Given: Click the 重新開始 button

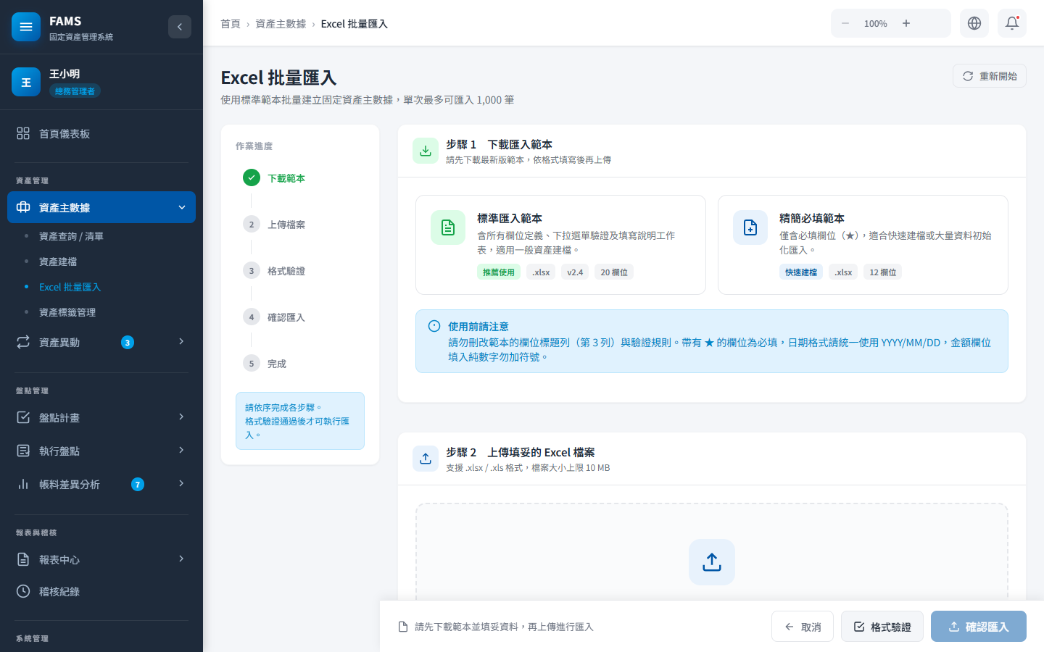Looking at the screenshot, I should pyautogui.click(x=989, y=75).
